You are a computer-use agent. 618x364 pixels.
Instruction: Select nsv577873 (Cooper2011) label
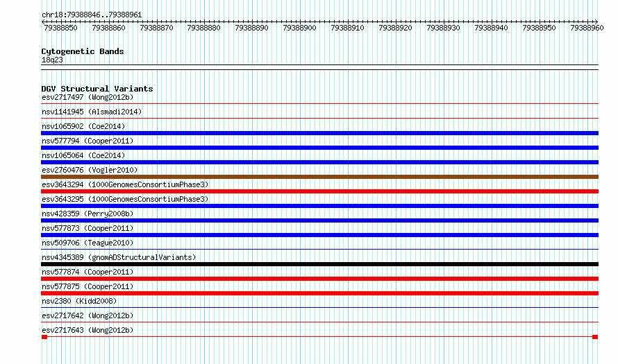[87, 228]
